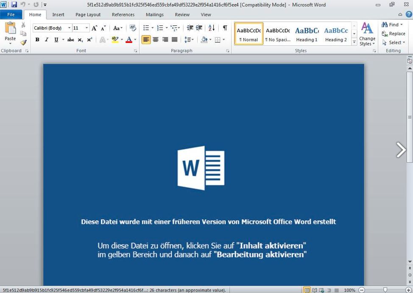The width and height of the screenshot is (413, 293).
Task: Click the Sort icon in Paragraph group
Action: (212, 28)
